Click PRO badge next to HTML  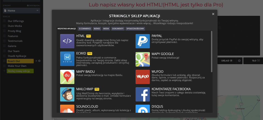89,36
